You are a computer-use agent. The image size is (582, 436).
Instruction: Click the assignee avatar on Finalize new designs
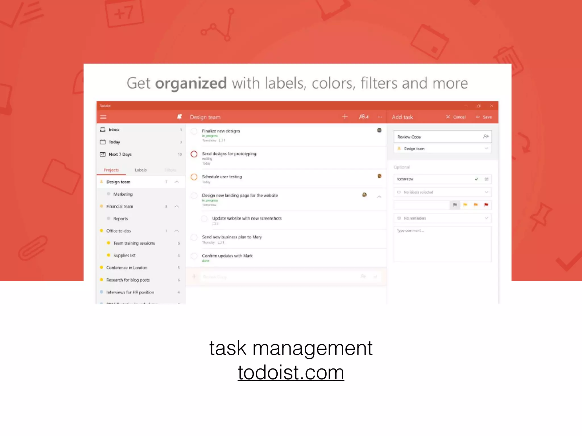[x=379, y=130]
